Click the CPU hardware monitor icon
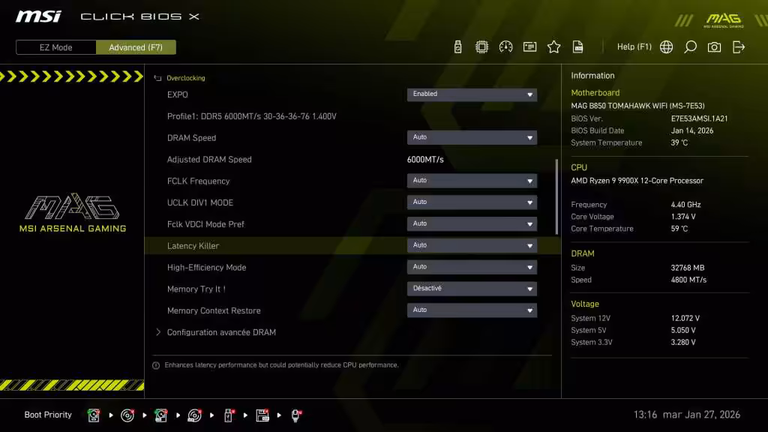Viewport: 768px width, 432px height. pyautogui.click(x=481, y=46)
